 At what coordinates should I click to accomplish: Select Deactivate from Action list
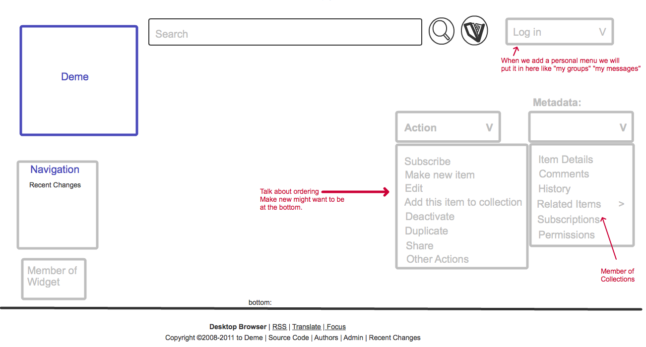[430, 217]
